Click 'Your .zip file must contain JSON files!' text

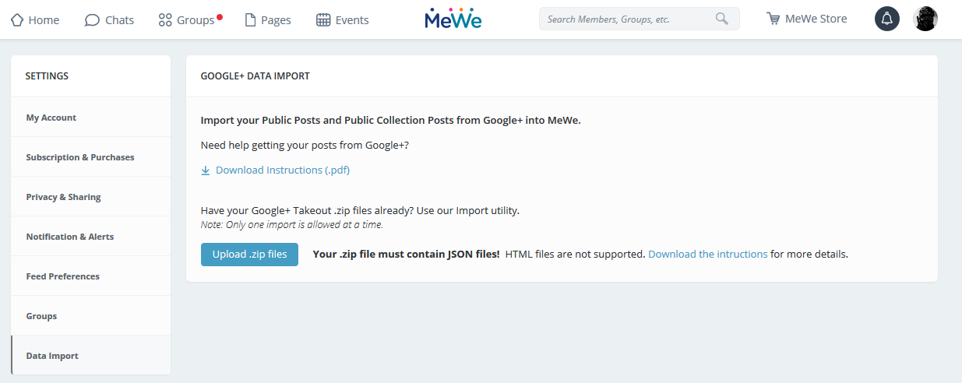coord(406,254)
